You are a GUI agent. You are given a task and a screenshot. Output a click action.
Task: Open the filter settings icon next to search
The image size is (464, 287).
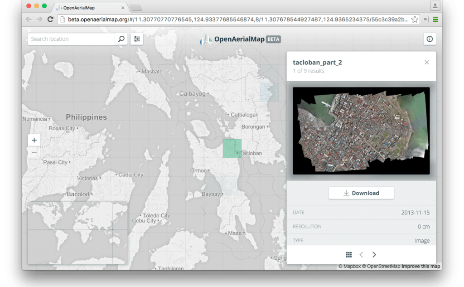(137, 39)
